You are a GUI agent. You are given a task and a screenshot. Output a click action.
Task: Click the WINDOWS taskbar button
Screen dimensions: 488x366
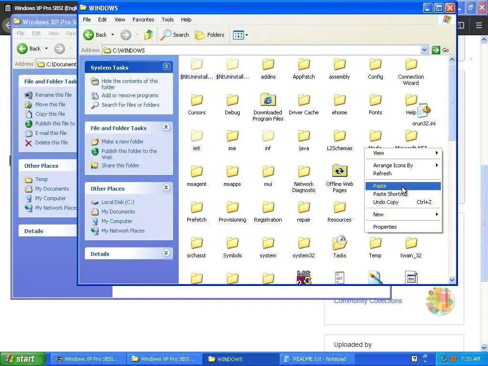tap(241, 359)
